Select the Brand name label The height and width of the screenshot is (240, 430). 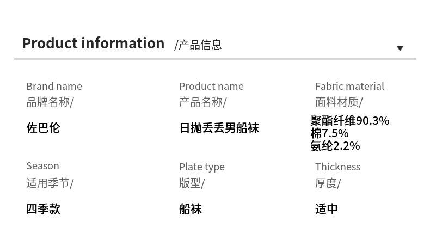point(54,86)
